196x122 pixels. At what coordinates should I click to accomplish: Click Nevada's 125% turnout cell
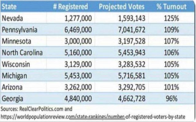(x=171, y=18)
